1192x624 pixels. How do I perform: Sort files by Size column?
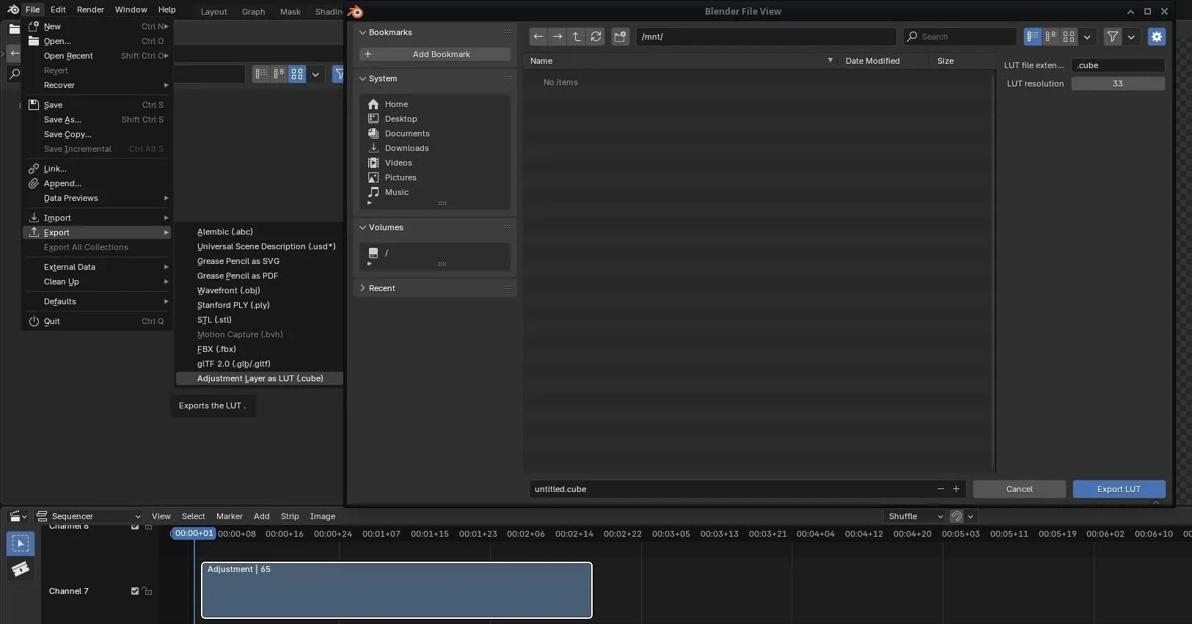962,61
